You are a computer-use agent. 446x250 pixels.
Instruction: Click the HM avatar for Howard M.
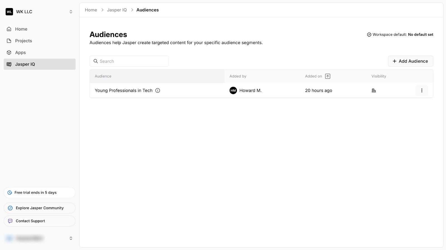click(x=233, y=91)
